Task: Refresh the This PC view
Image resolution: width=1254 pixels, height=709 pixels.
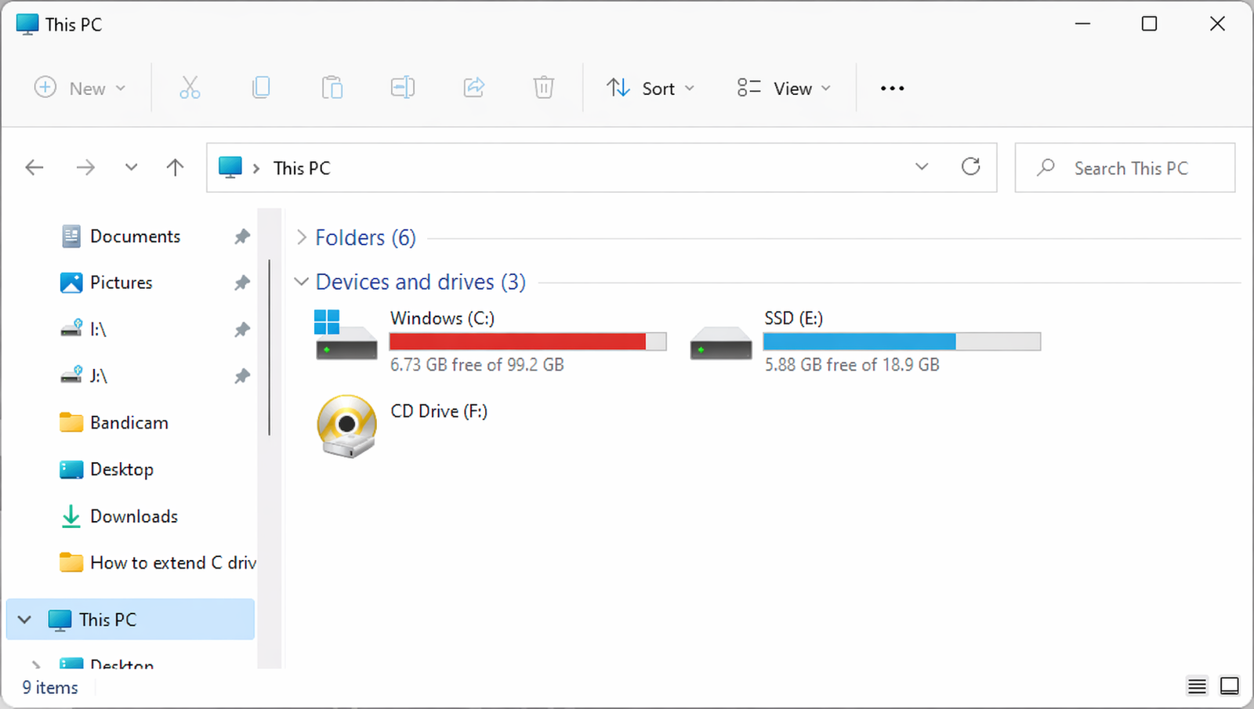Action: 971,167
